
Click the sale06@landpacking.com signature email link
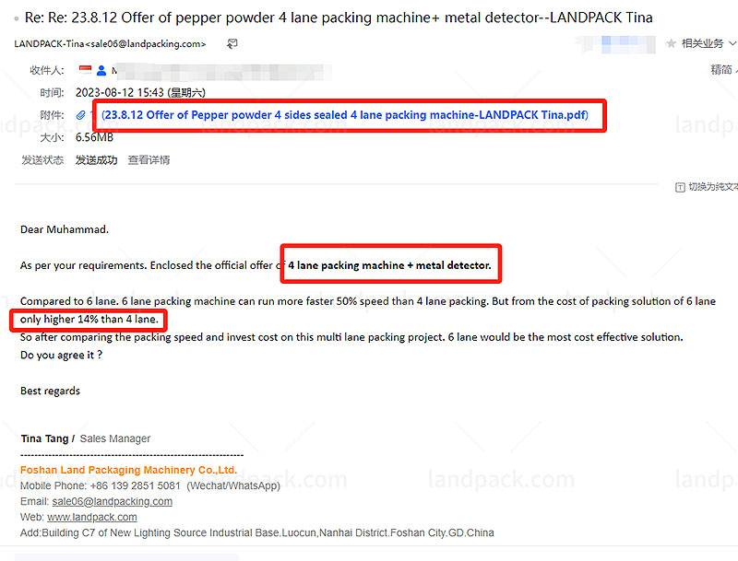coord(112,501)
